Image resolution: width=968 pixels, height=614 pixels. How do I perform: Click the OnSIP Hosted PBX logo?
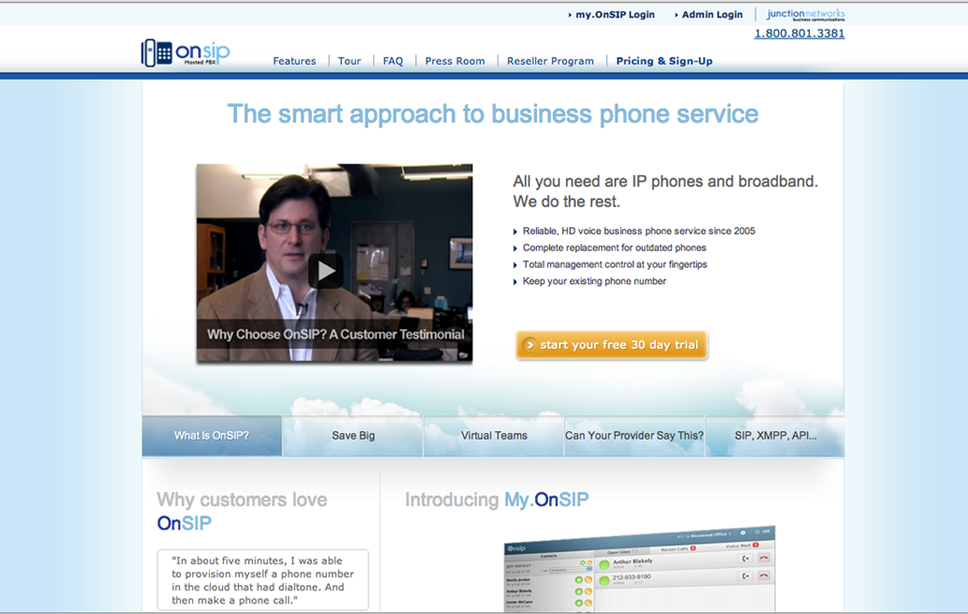tap(185, 52)
